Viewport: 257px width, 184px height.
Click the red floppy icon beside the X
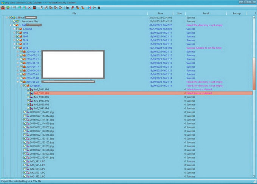[x=34, y=8]
